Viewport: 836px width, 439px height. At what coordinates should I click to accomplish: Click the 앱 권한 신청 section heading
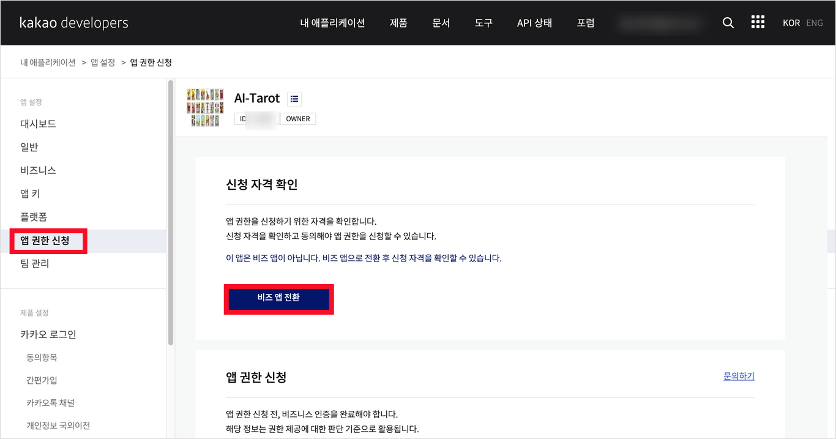pyautogui.click(x=256, y=377)
